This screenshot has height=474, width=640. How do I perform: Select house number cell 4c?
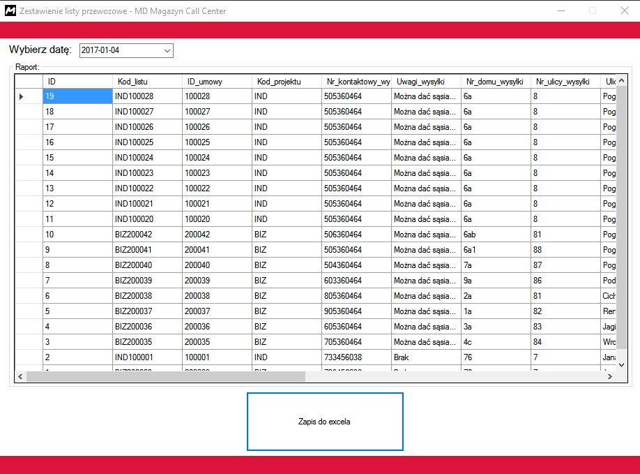coord(496,342)
